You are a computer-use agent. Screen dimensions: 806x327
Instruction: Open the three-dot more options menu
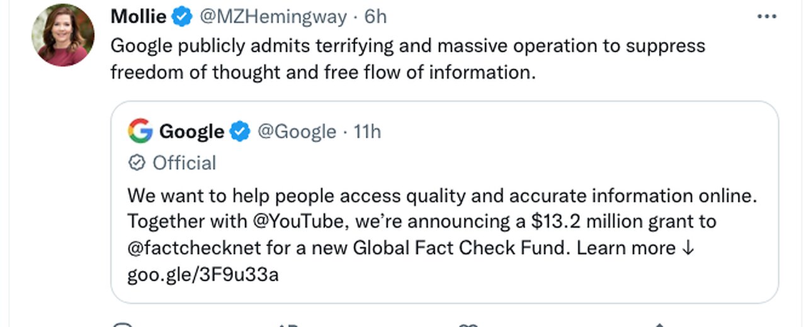(x=766, y=17)
